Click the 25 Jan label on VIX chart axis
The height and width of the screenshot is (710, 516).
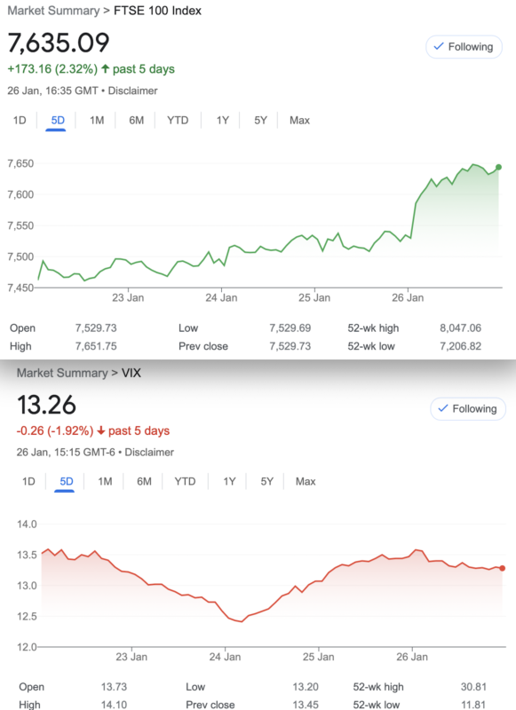(x=319, y=657)
